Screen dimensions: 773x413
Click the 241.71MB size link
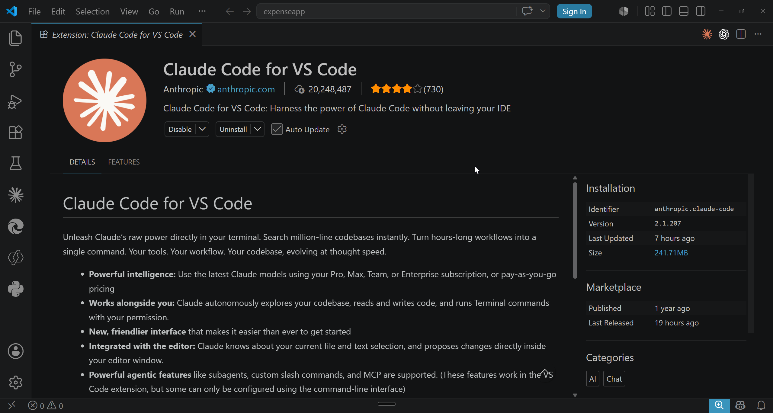point(671,253)
